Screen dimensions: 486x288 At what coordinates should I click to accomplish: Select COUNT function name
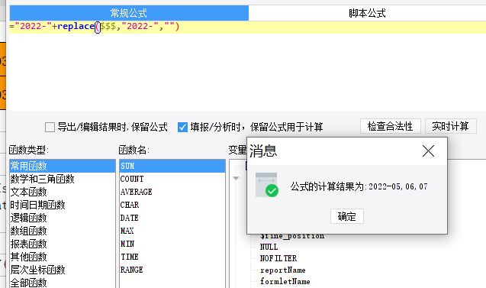point(172,179)
